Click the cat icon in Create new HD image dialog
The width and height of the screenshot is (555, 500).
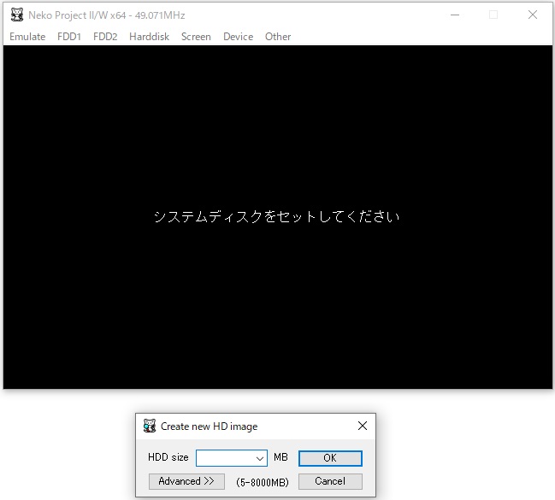point(150,426)
